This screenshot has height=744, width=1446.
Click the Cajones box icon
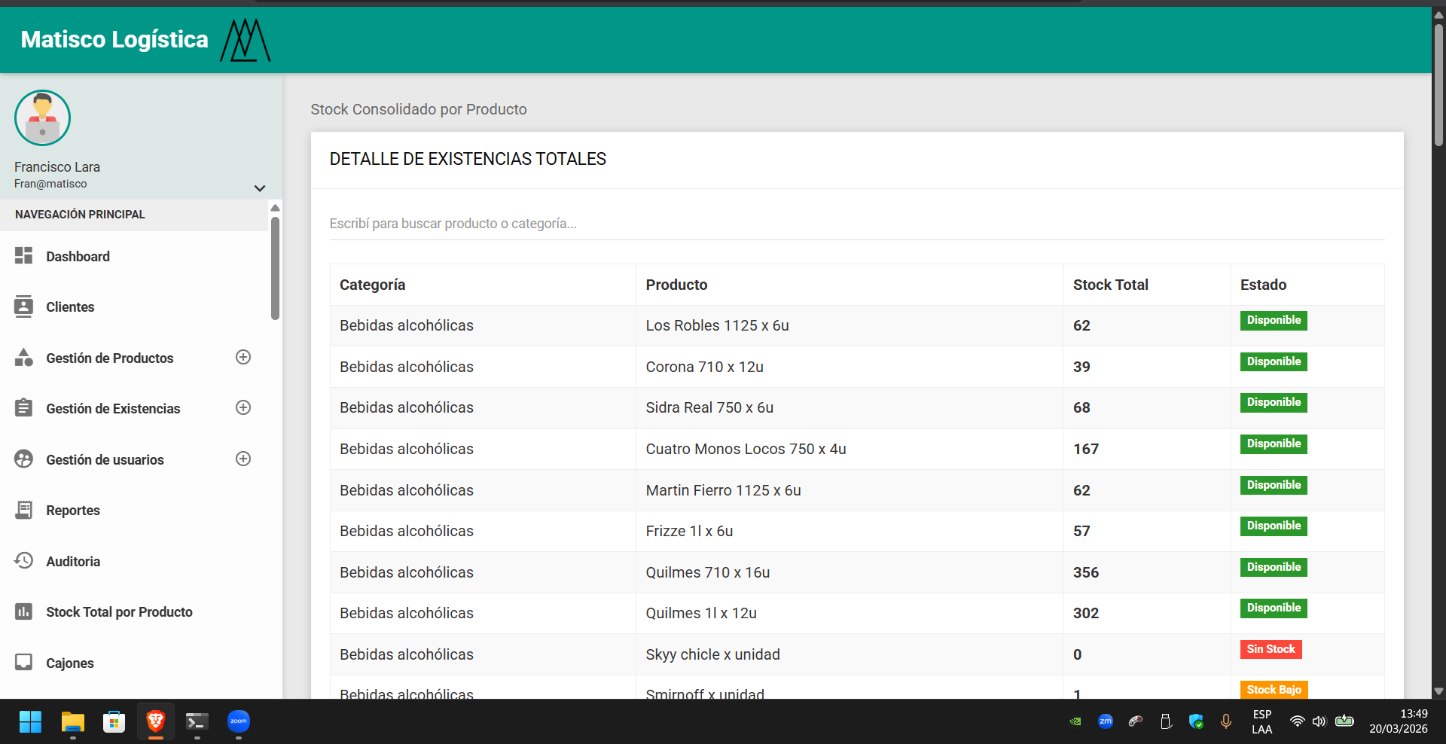coord(23,663)
